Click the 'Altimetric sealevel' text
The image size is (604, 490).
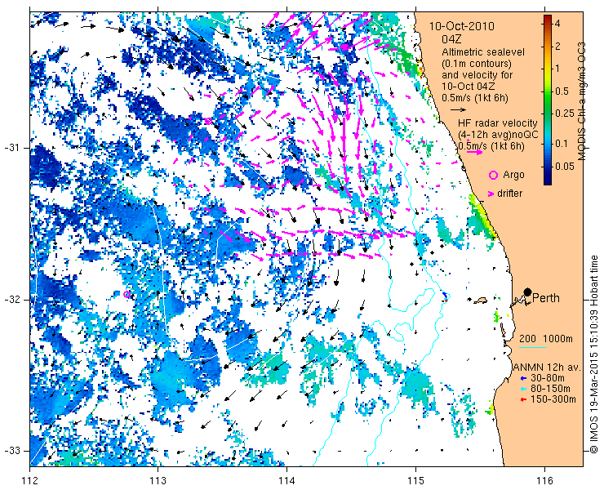[x=483, y=52]
